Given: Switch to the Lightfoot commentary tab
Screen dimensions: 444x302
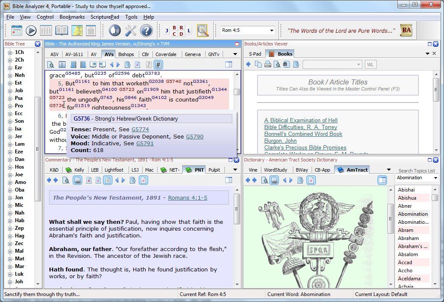Looking at the screenshot, I should point(114,170).
